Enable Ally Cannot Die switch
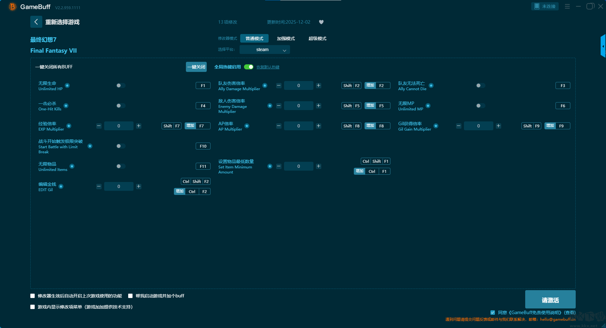606x328 pixels. 480,85
